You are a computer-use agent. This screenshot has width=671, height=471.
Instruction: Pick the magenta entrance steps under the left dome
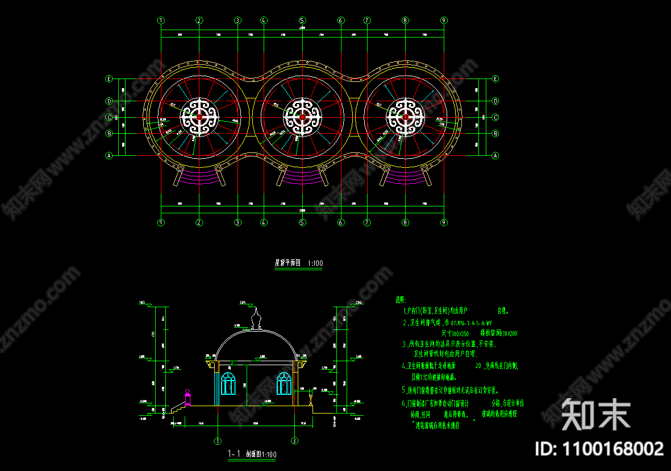(199, 176)
